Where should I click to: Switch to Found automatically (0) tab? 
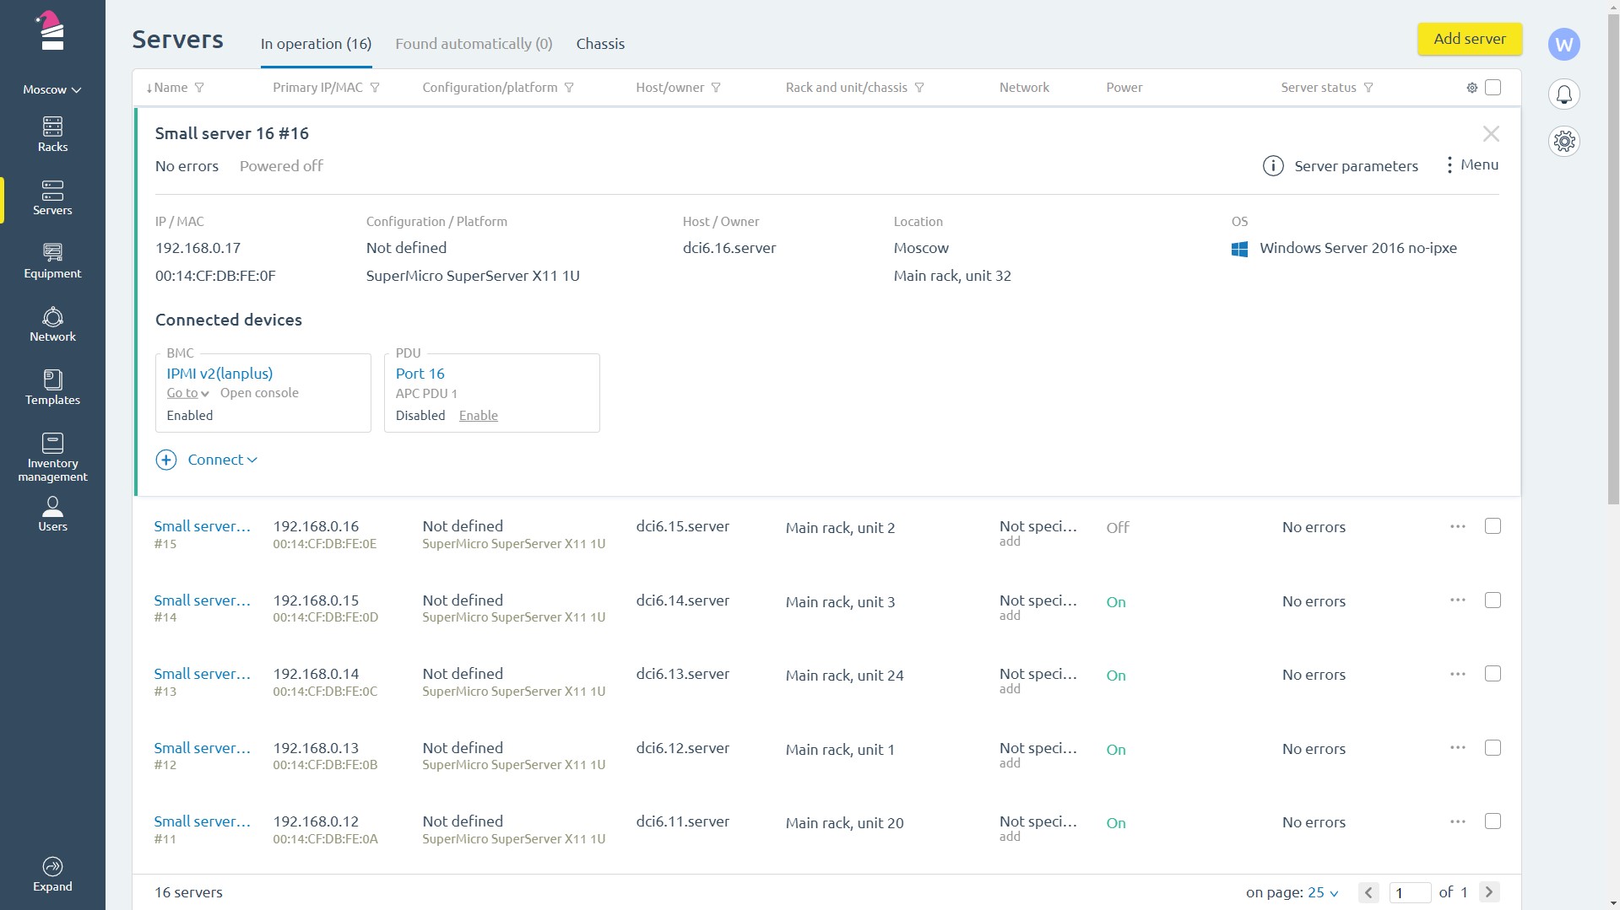pos(474,44)
